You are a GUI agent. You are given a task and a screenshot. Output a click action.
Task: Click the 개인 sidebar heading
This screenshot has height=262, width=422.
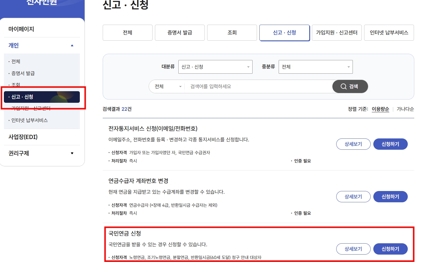(14, 45)
